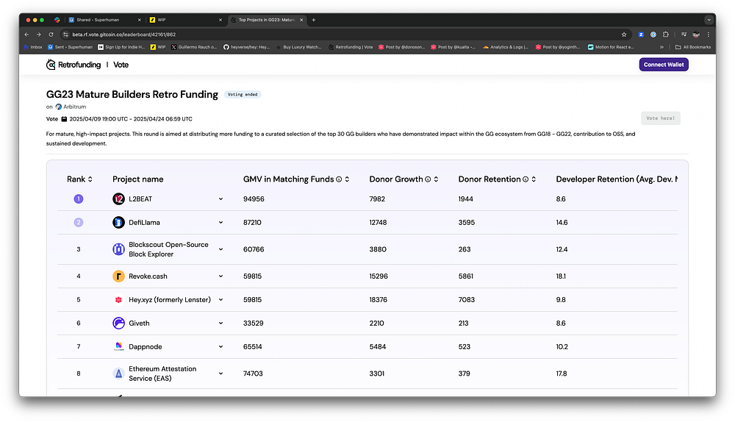Sort the table by Rank column

click(x=90, y=179)
